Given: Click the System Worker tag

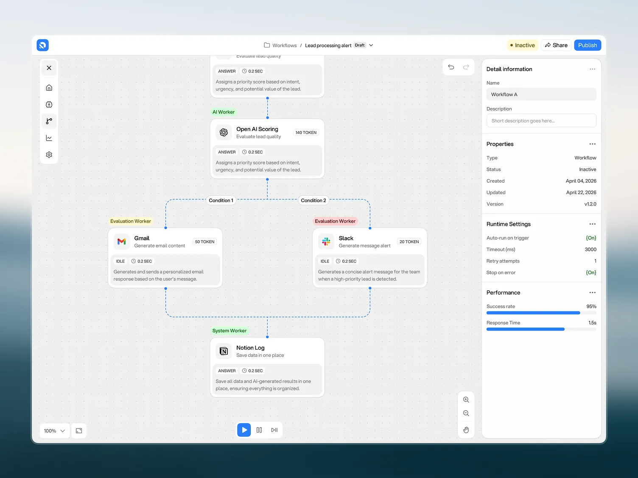Looking at the screenshot, I should point(229,331).
